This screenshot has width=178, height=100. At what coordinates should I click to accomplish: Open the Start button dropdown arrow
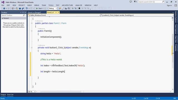pos(43,9)
